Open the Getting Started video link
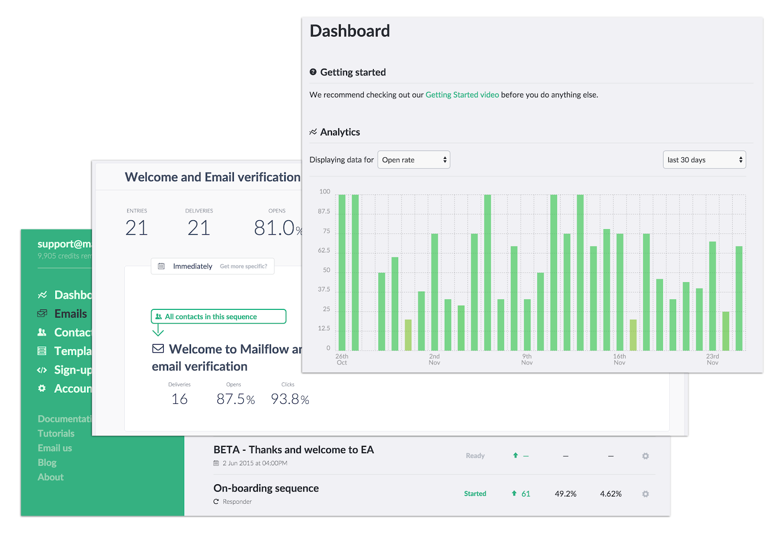Viewport: 780px width, 535px height. click(x=462, y=95)
